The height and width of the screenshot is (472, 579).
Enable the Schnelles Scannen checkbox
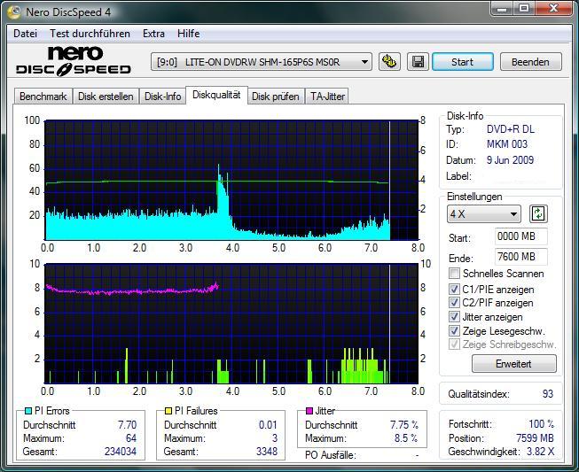[455, 274]
